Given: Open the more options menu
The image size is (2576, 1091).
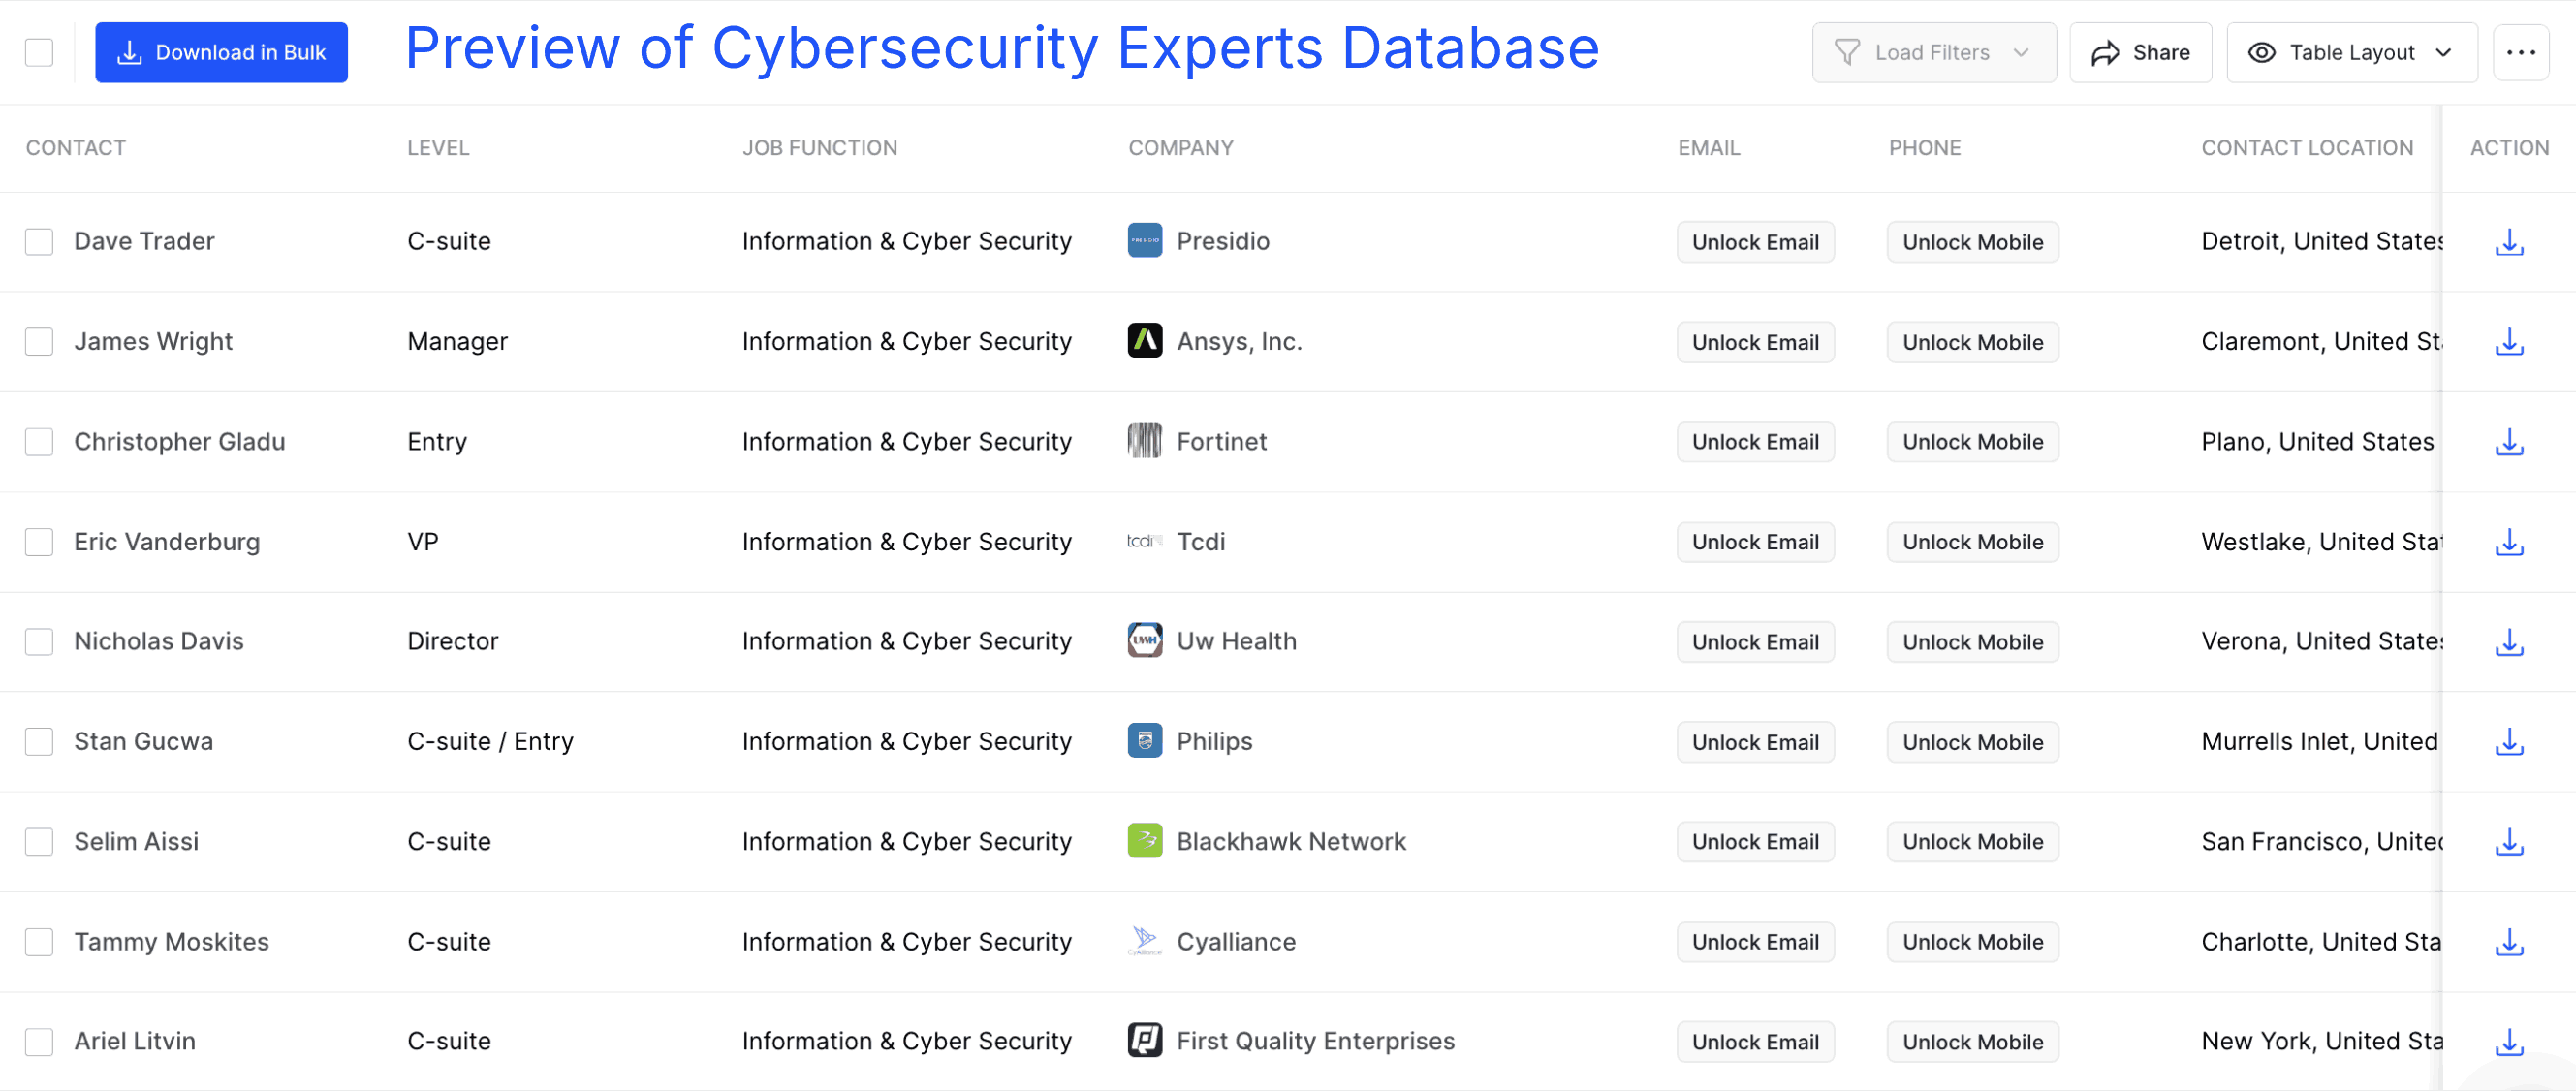Looking at the screenshot, I should pos(2521,52).
